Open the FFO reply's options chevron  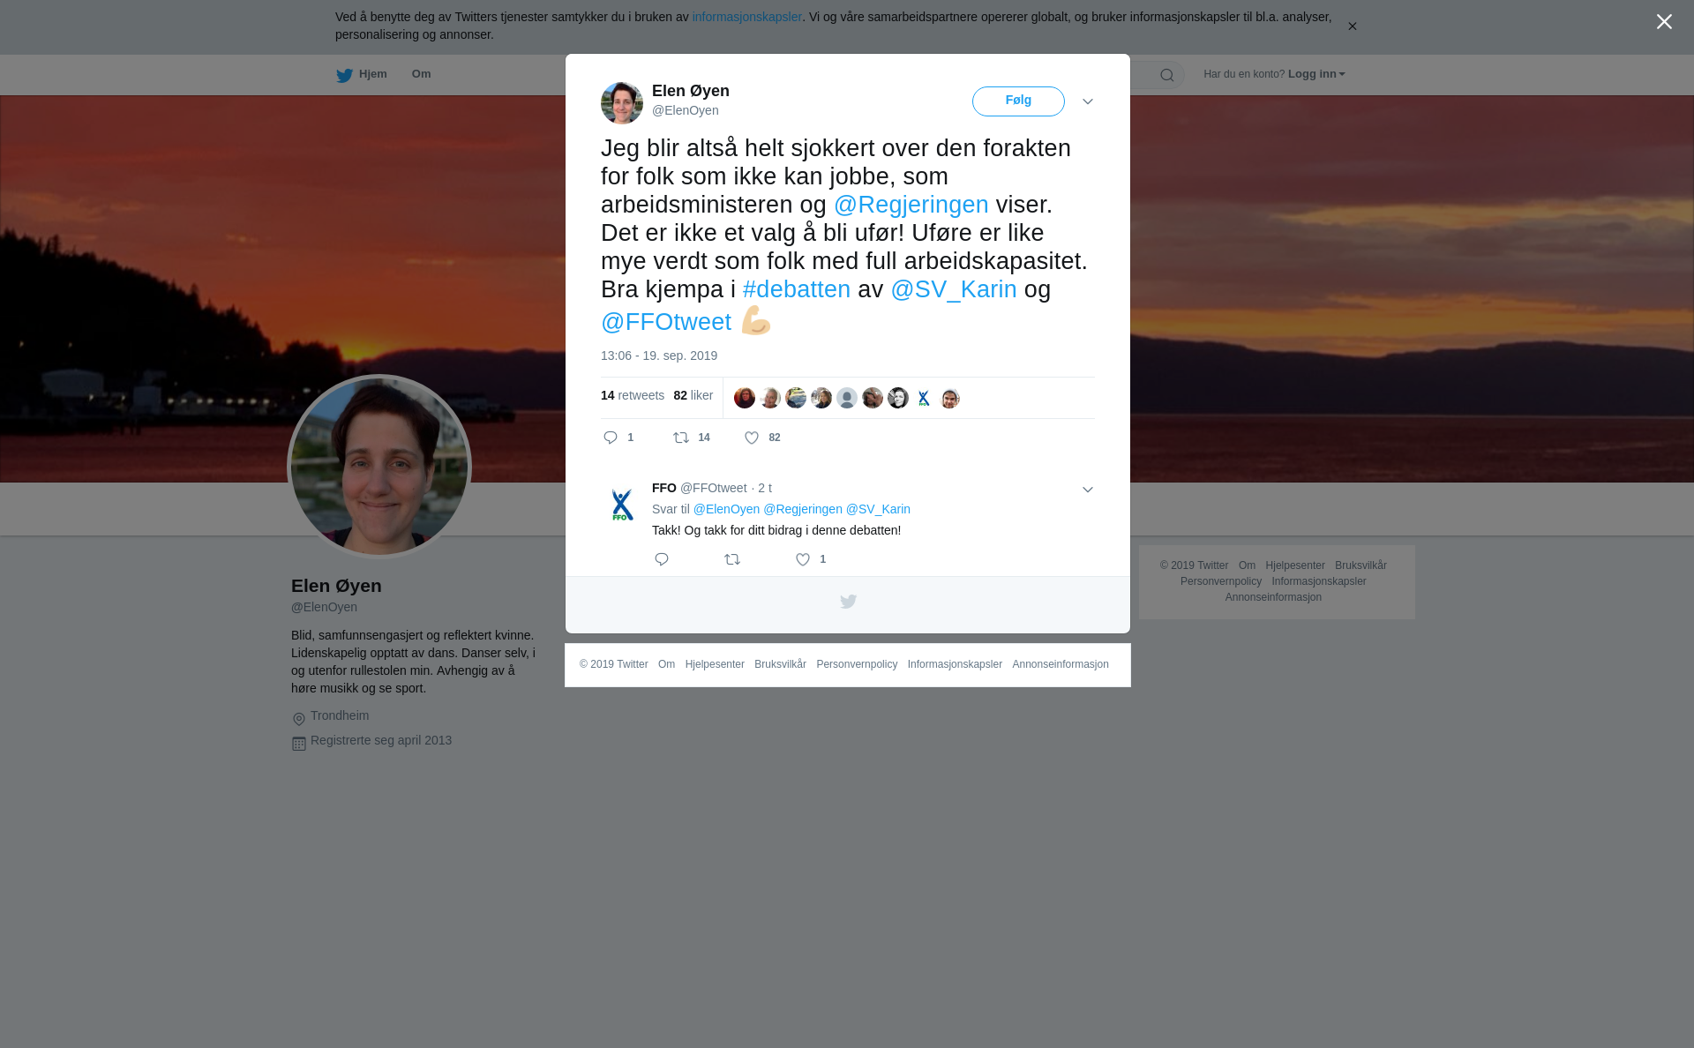[1088, 490]
